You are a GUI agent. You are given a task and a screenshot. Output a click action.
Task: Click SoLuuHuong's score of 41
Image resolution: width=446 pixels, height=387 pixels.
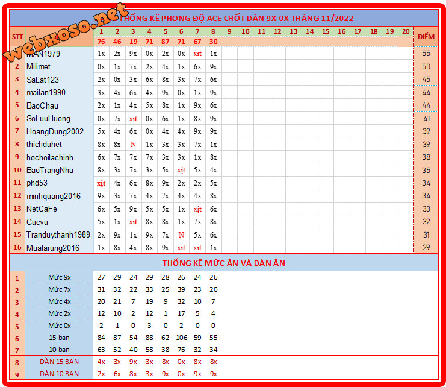click(x=426, y=119)
